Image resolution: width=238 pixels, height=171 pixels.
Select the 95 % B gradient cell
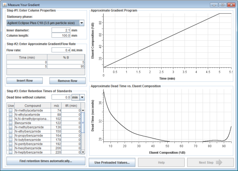click(66, 67)
